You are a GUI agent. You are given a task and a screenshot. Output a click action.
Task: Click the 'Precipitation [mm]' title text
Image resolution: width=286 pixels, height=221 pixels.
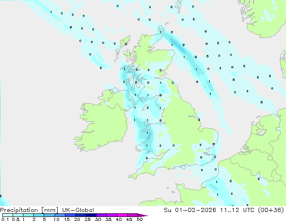point(29,210)
